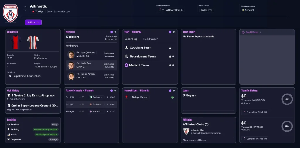300x148 pixels.
Task: Click Ender Traş in the Staff panel
Action: tap(131, 39)
